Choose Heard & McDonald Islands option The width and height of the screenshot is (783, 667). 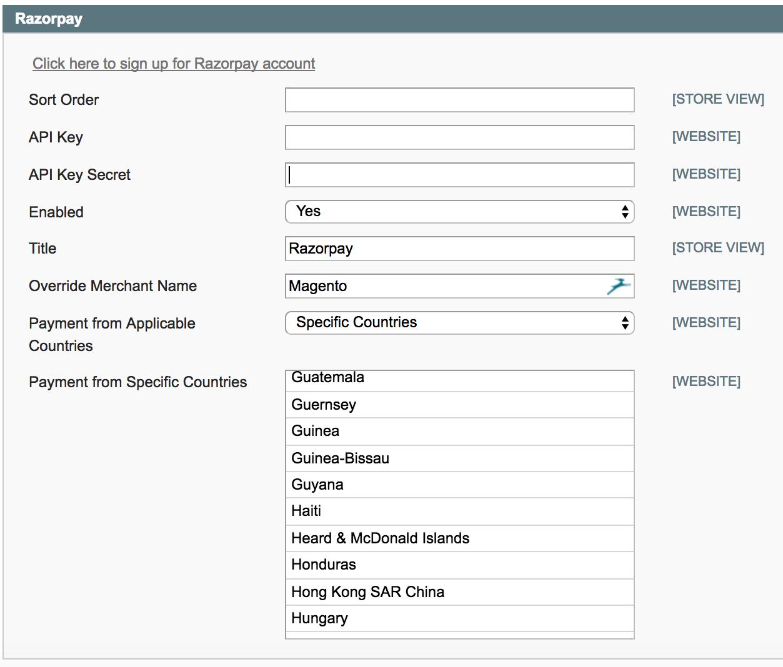459,538
